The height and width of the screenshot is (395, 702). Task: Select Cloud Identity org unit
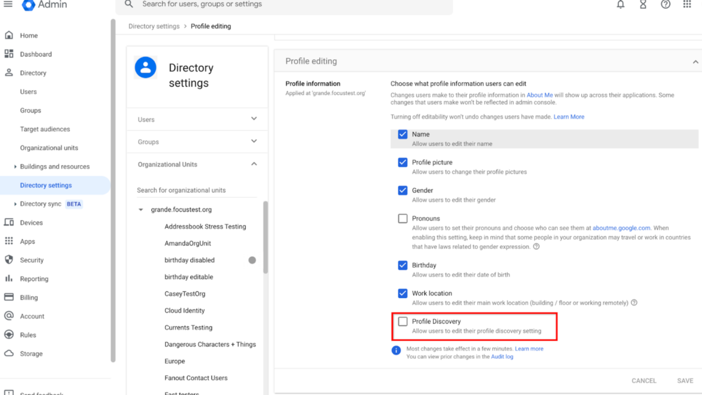pos(184,311)
